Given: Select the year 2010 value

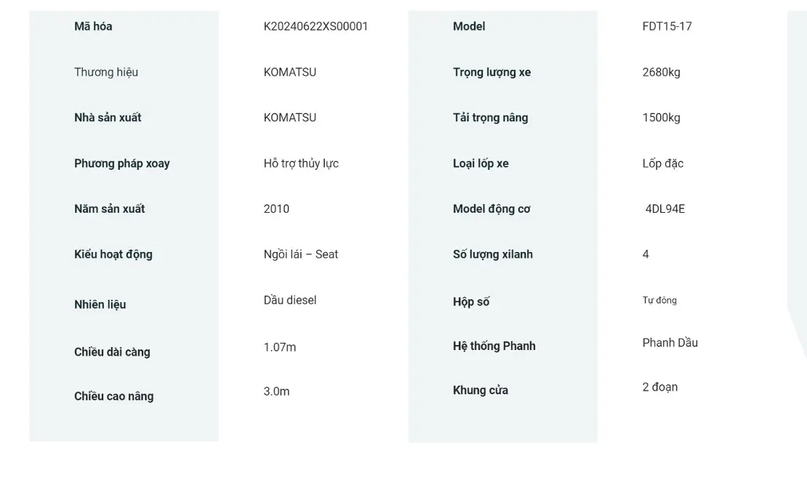Looking at the screenshot, I should click(276, 208).
